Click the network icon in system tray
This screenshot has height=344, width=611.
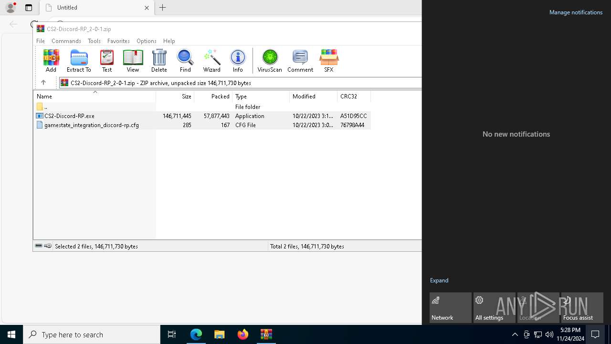click(538, 334)
